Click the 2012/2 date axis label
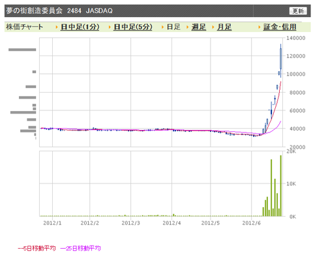Screen dimensions: 313x254 90,223
